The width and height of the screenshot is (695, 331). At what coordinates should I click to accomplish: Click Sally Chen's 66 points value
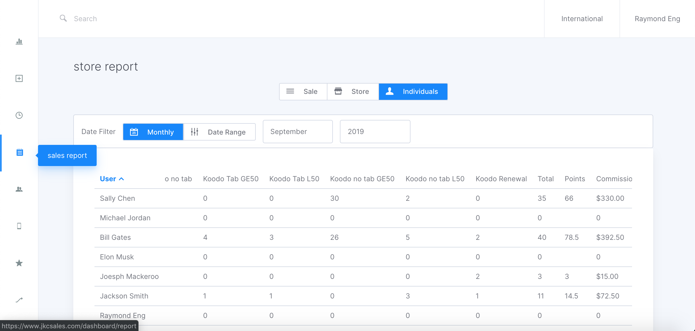point(569,198)
